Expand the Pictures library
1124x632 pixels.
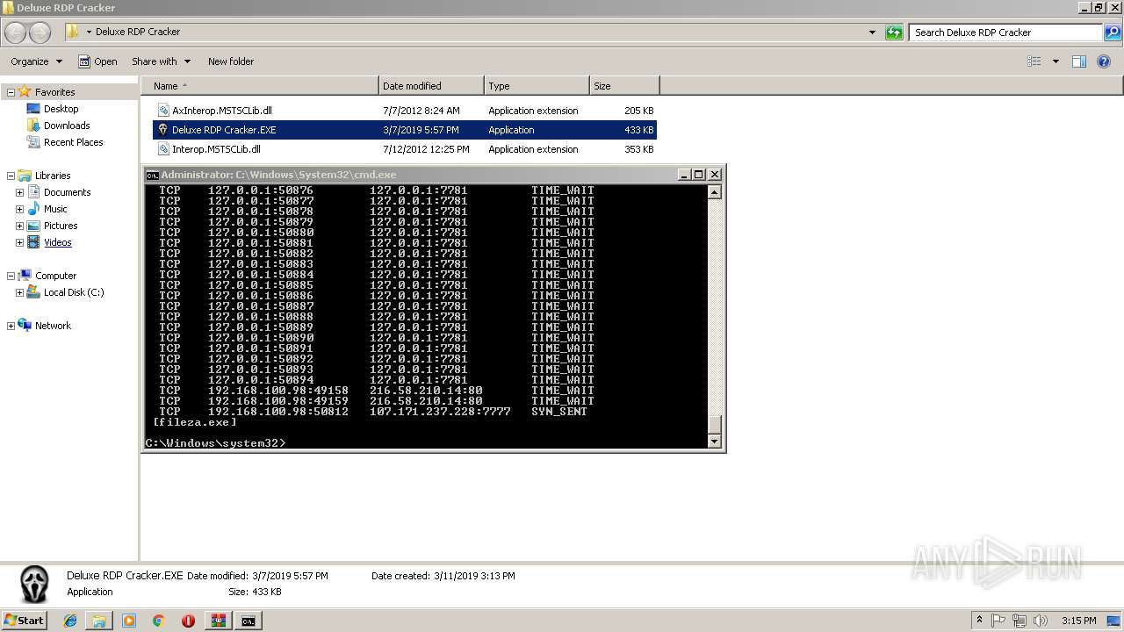pos(19,226)
